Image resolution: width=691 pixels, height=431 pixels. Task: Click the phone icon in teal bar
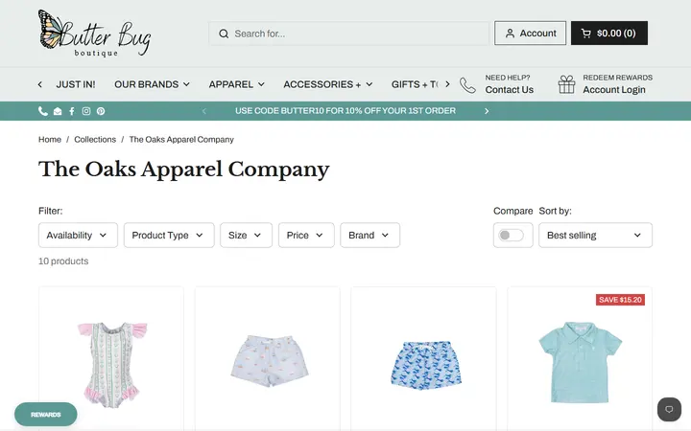pos(43,111)
